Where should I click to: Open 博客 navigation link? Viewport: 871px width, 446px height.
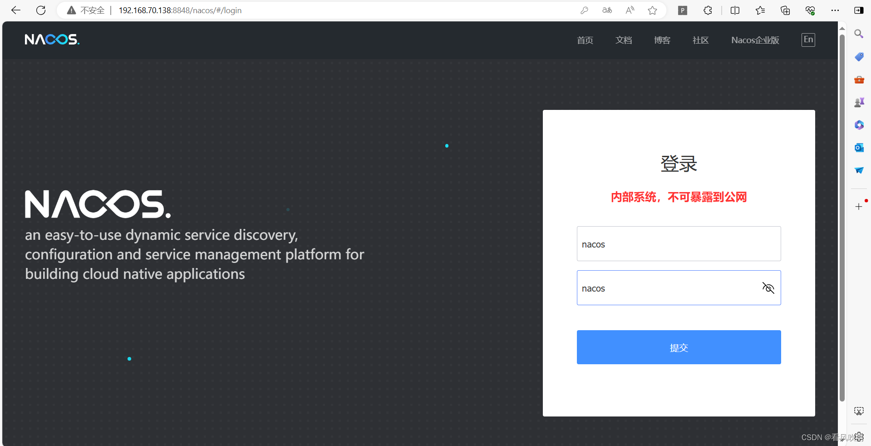click(x=662, y=40)
